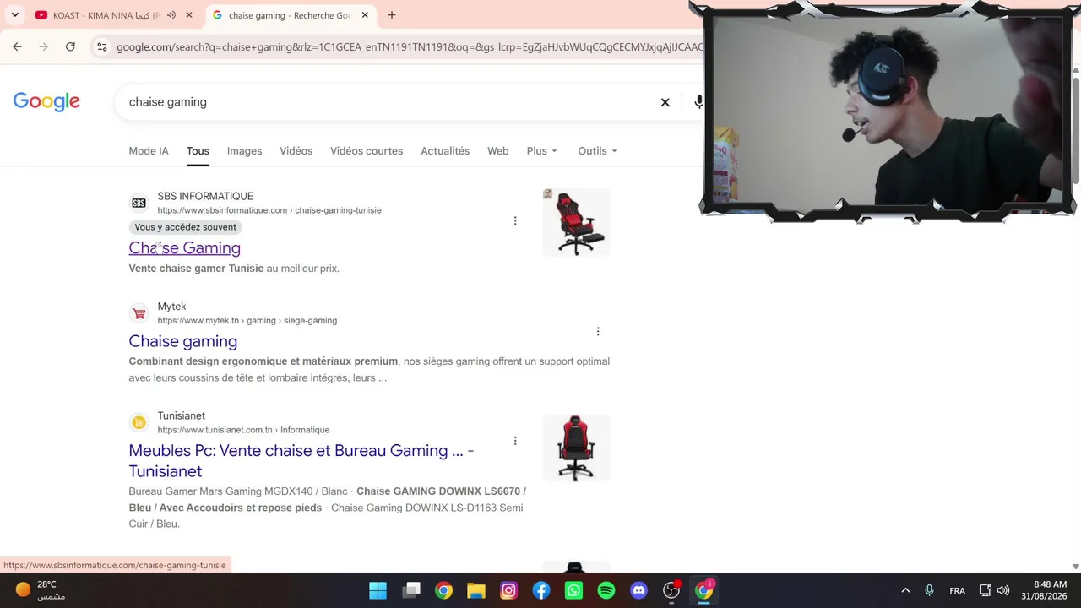
Task: Click the microphone tray icon
Action: tap(929, 590)
